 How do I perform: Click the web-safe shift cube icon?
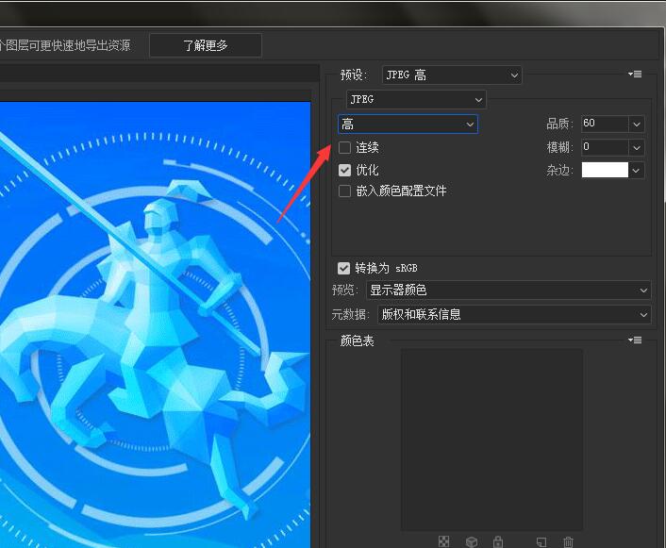point(471,541)
